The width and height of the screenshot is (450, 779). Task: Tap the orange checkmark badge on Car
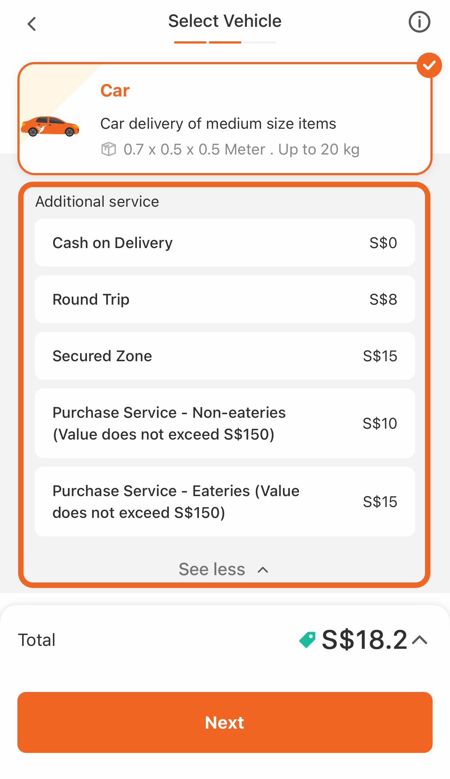tap(429, 66)
